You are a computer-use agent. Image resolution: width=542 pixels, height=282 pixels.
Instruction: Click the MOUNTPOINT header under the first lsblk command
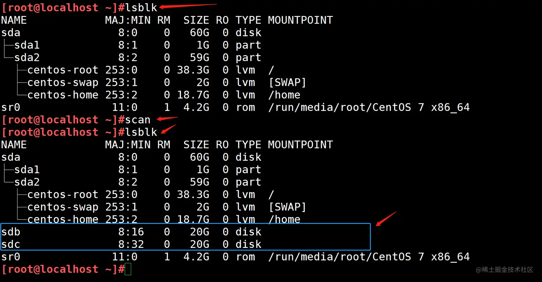pyautogui.click(x=300, y=20)
